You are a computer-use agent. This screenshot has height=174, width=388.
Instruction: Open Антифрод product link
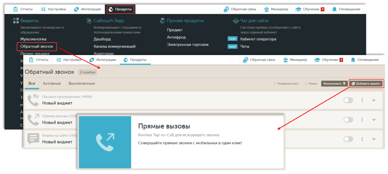tap(176, 37)
